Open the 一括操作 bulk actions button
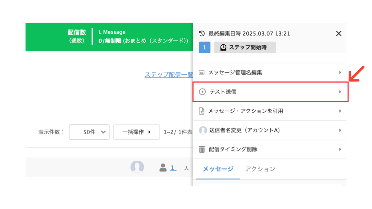Screen dimensions: 372x209 point(137,132)
